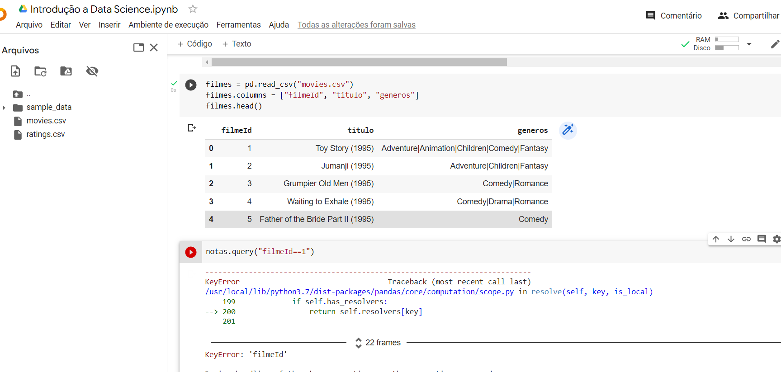
Task: Click scrollbar left arrow above cell
Action: [207, 62]
